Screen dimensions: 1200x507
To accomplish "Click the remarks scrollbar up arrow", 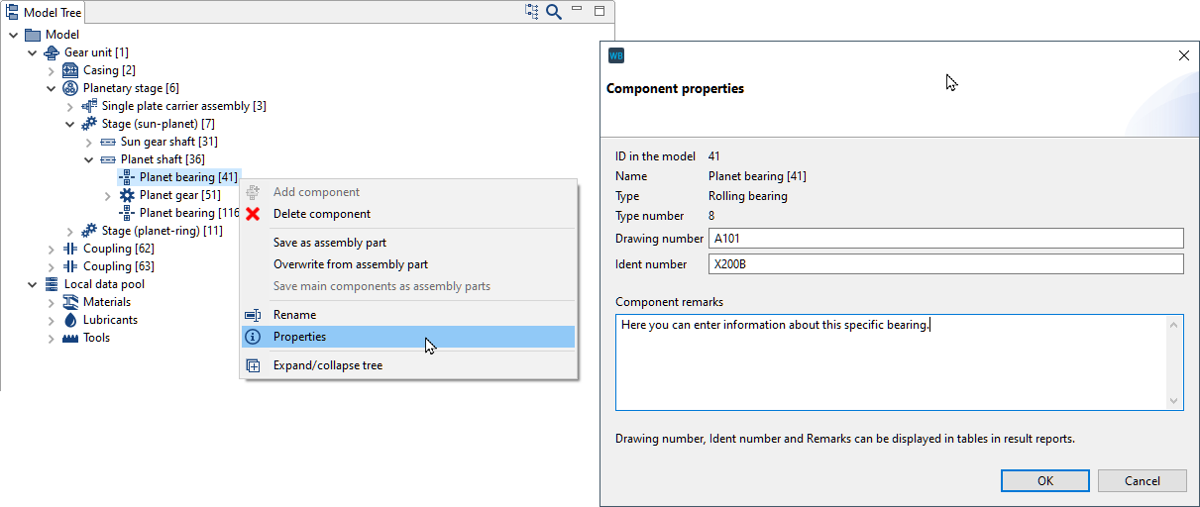I will (x=1174, y=324).
